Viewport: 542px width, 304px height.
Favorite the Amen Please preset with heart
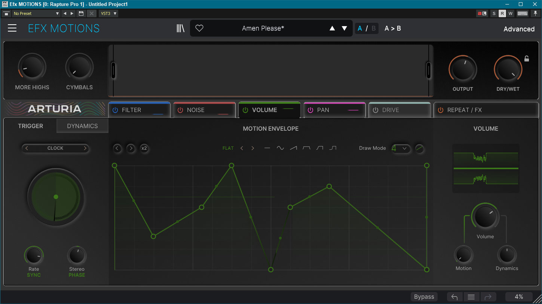199,28
